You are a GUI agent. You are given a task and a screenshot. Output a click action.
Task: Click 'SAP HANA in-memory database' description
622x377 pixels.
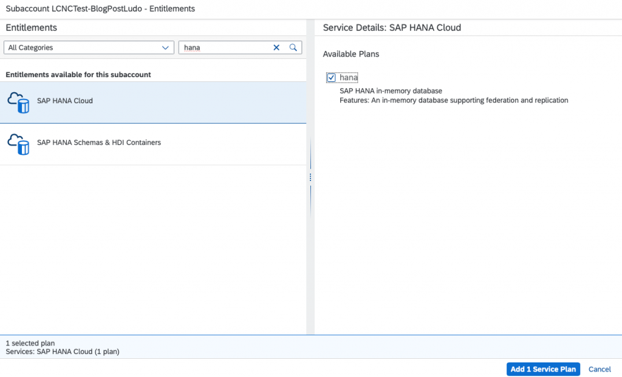click(391, 91)
